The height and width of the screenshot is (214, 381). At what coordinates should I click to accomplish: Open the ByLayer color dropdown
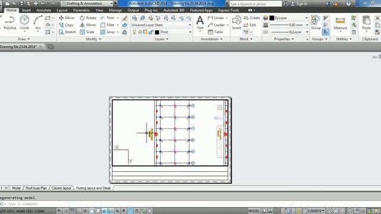coord(307,18)
